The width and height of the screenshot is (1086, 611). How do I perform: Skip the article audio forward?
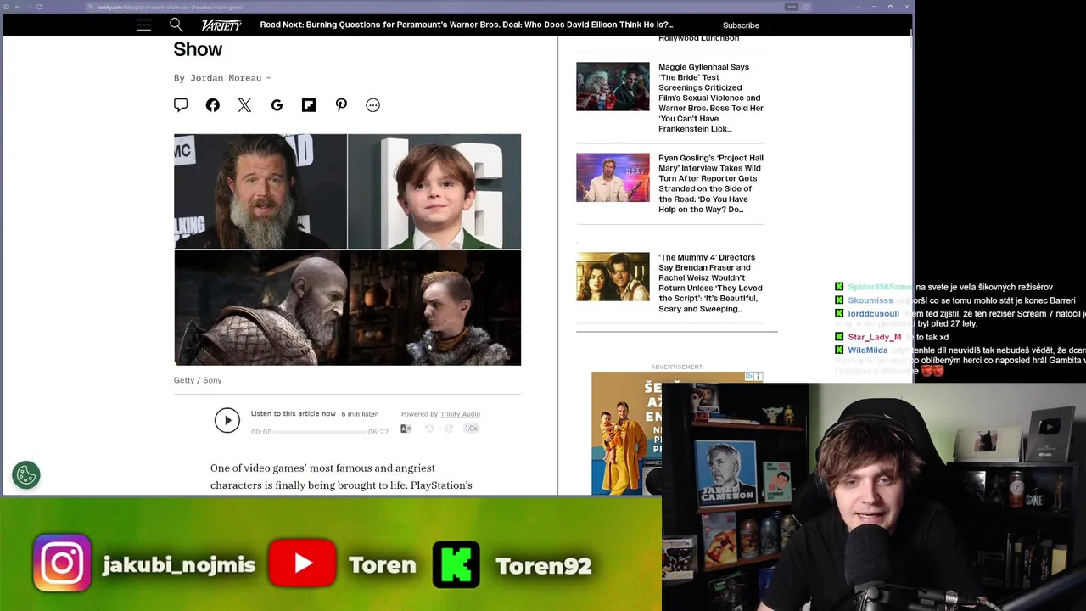click(x=449, y=429)
